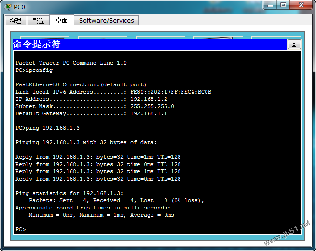The height and width of the screenshot is (251, 316).
Task: Click the 'Packet Tracer PC Command Line 1.0' line
Action: [71, 63]
